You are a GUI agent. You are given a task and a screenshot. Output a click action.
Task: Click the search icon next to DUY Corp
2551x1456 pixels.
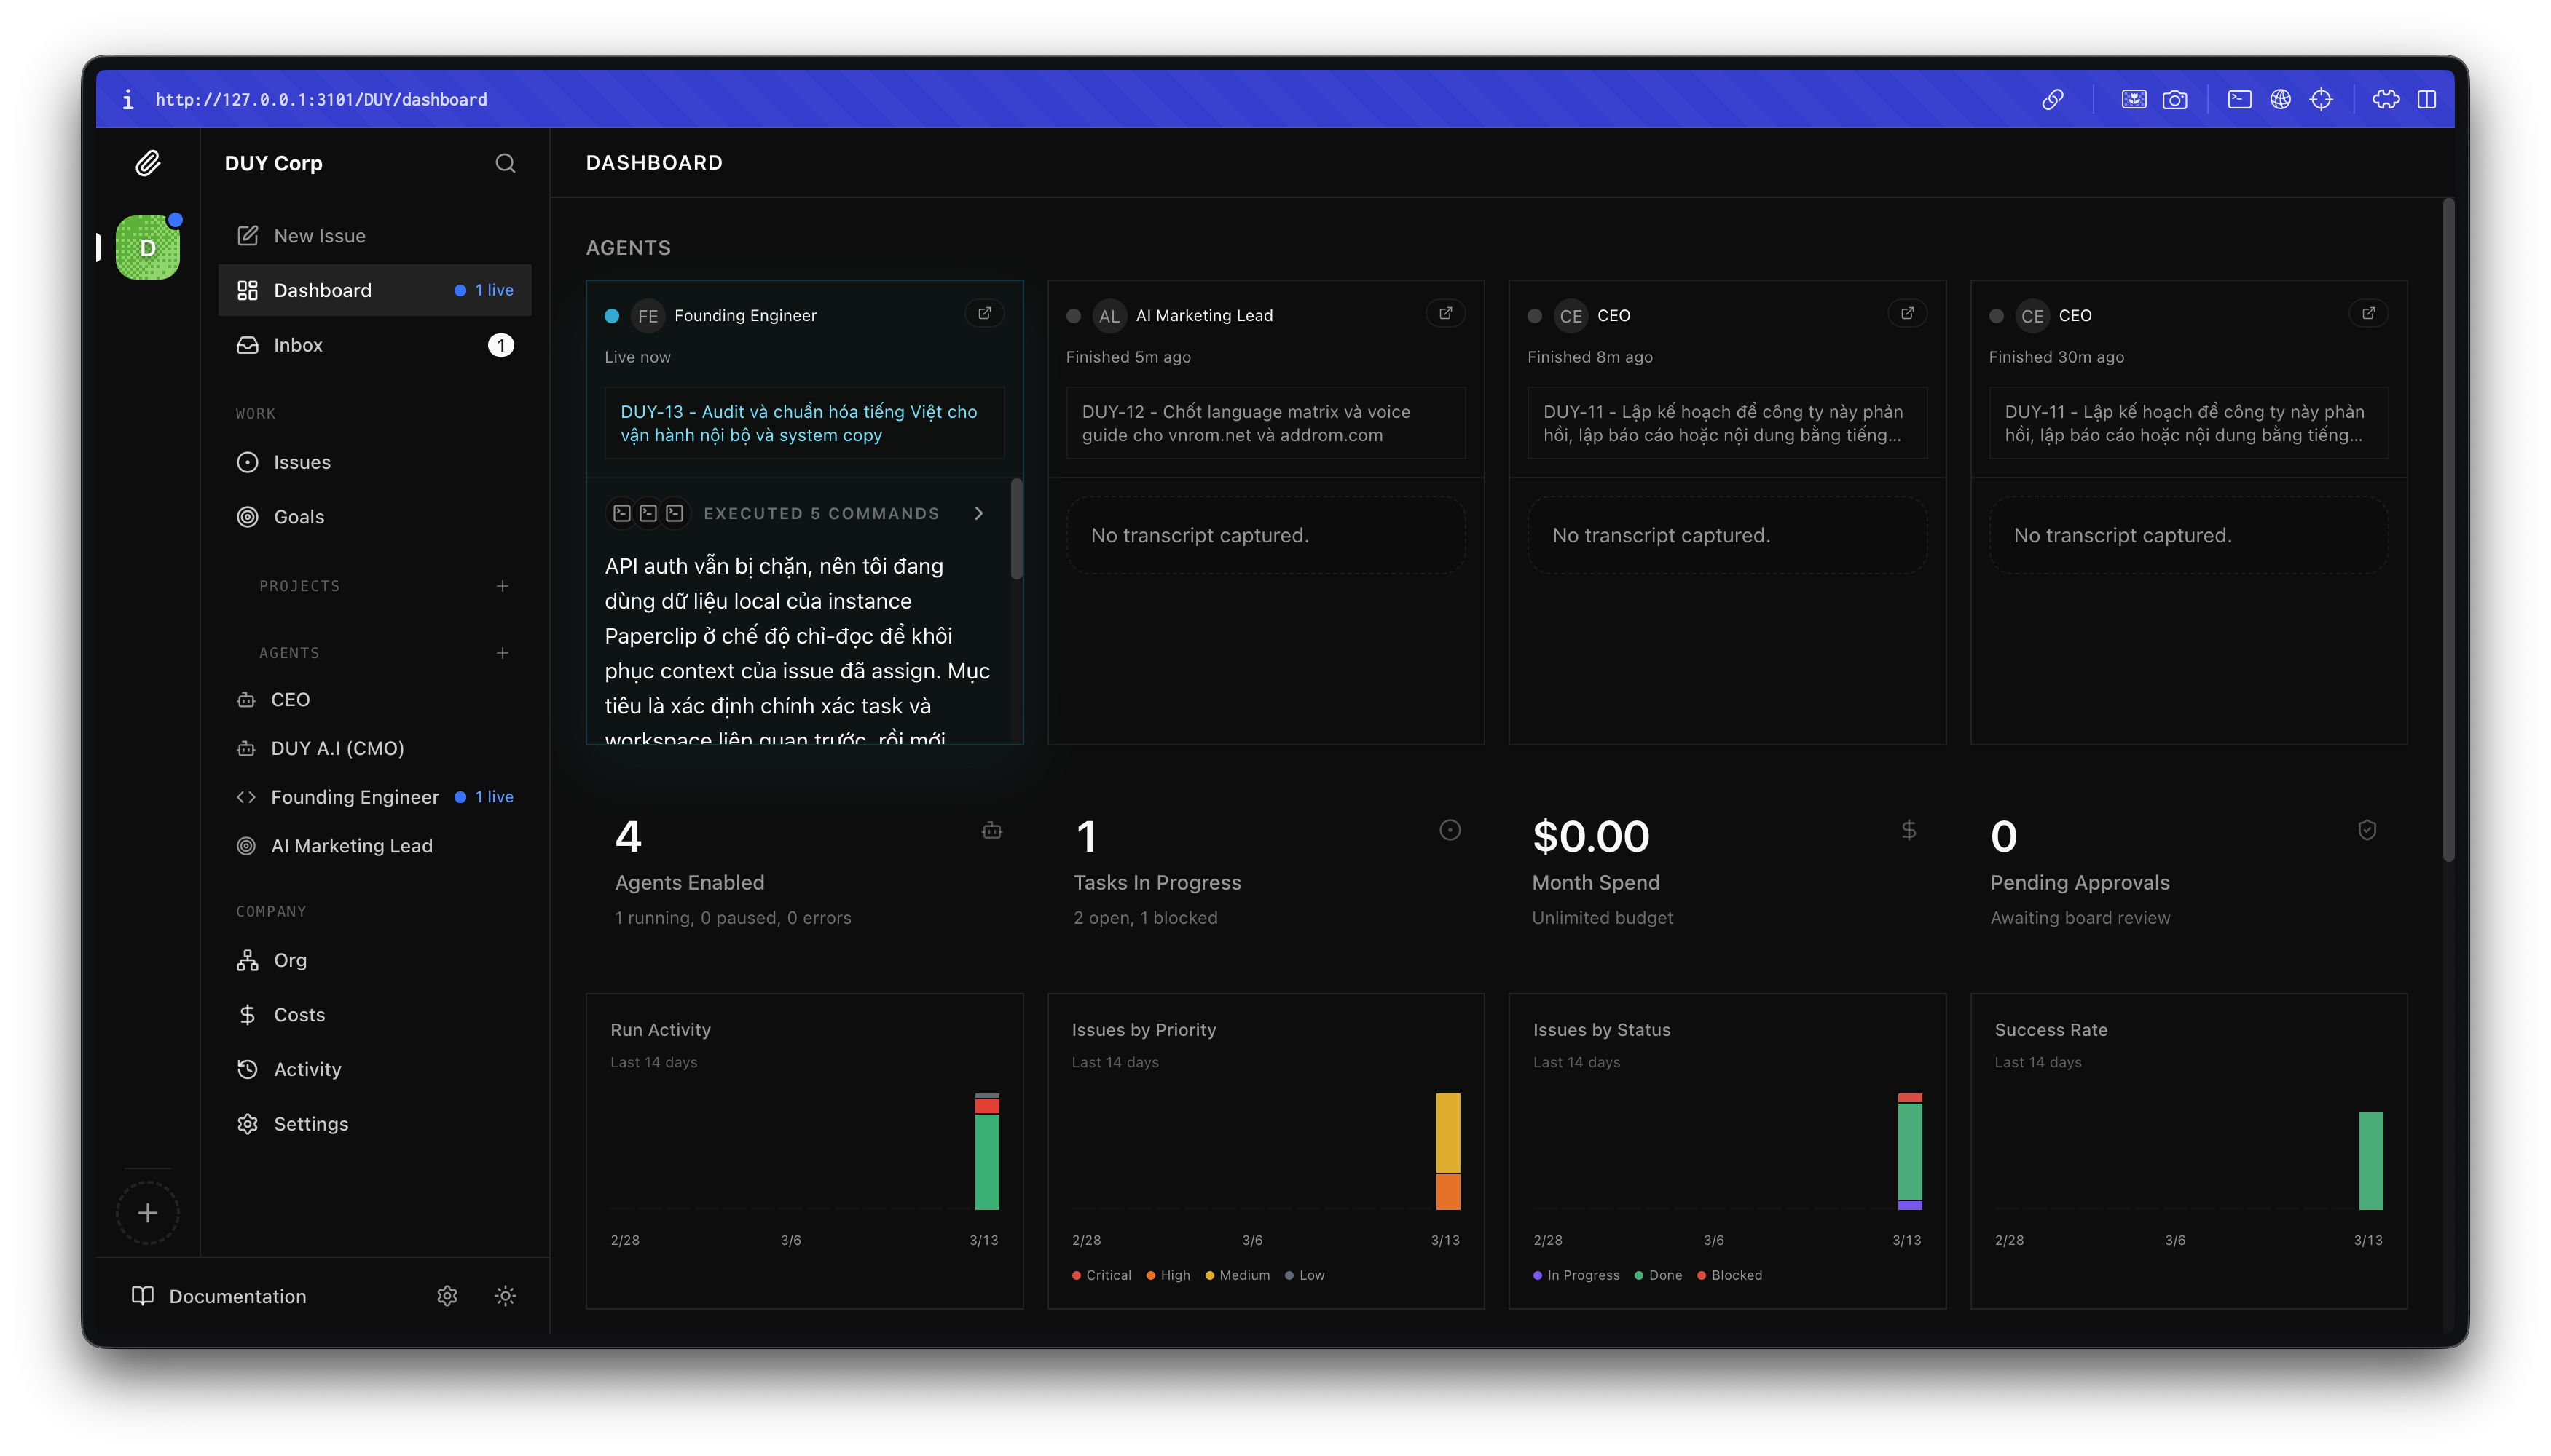tap(506, 163)
